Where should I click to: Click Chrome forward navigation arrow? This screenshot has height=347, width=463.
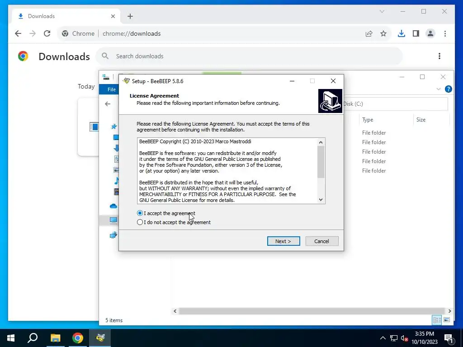[33, 33]
